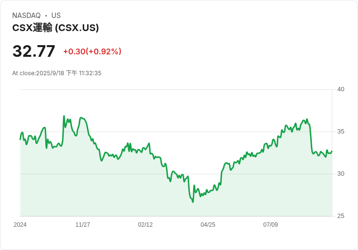Viewport: 358px width, 250px height.
Task: Select the 02/12 x-axis date label
Action: 145,225
